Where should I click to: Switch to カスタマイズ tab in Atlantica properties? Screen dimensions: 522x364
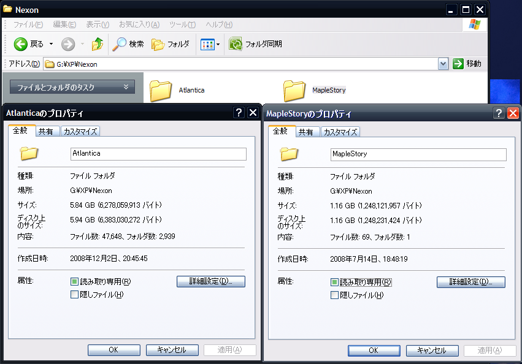(x=80, y=131)
